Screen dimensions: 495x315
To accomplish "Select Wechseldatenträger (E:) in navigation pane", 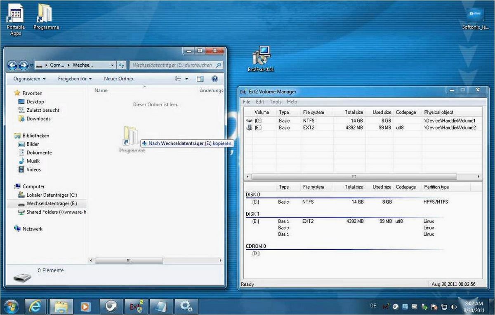I will pos(47,204).
